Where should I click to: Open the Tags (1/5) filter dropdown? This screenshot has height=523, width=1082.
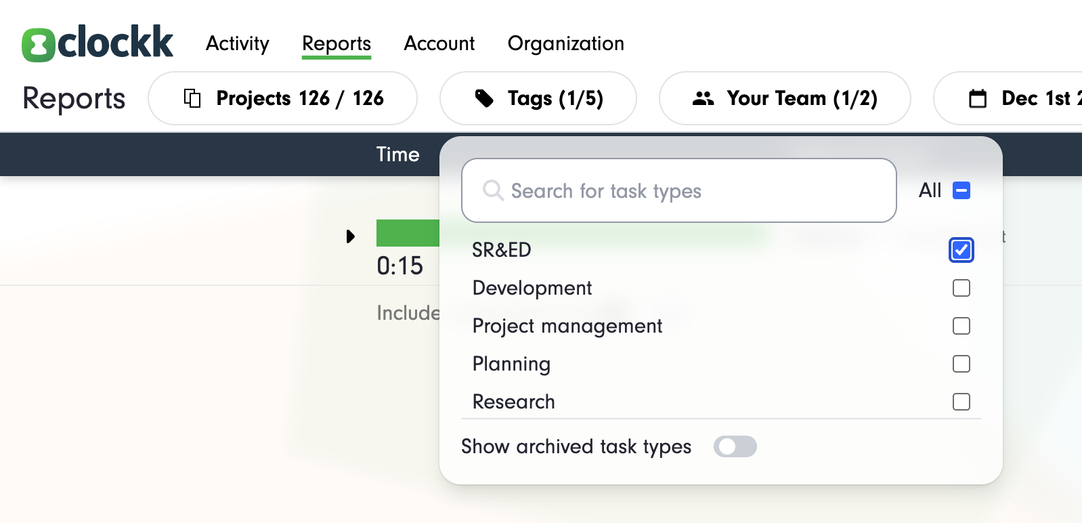[x=538, y=98]
